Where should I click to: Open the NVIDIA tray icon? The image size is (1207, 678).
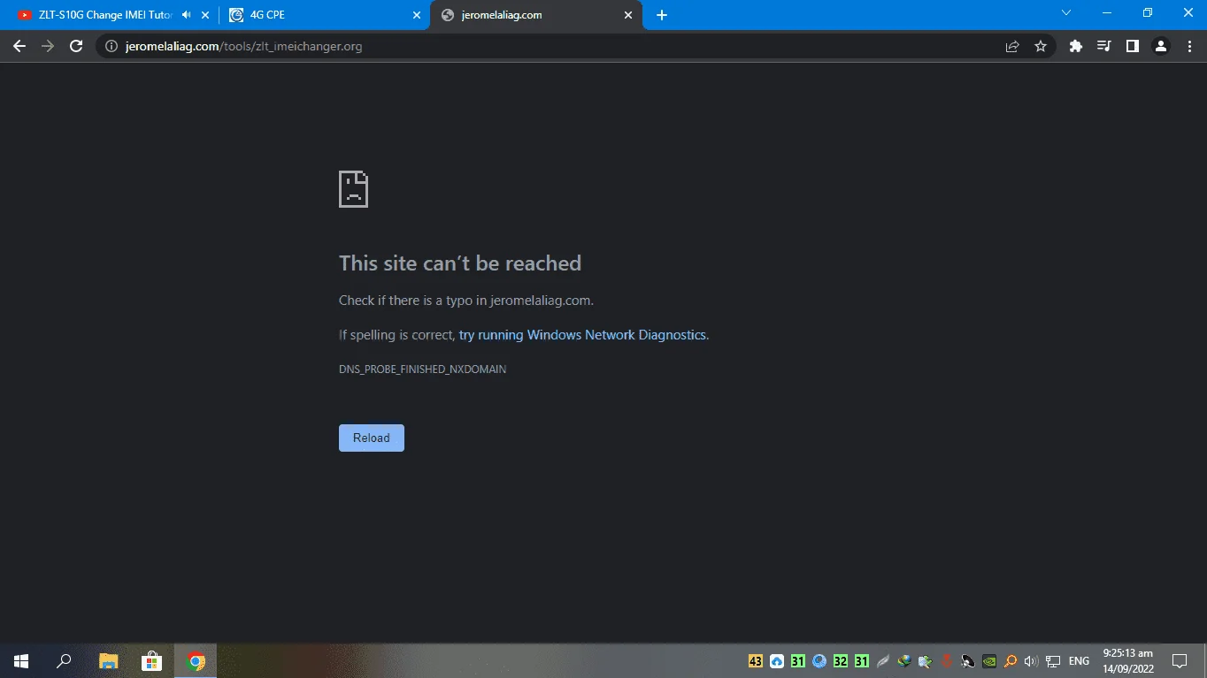989,661
